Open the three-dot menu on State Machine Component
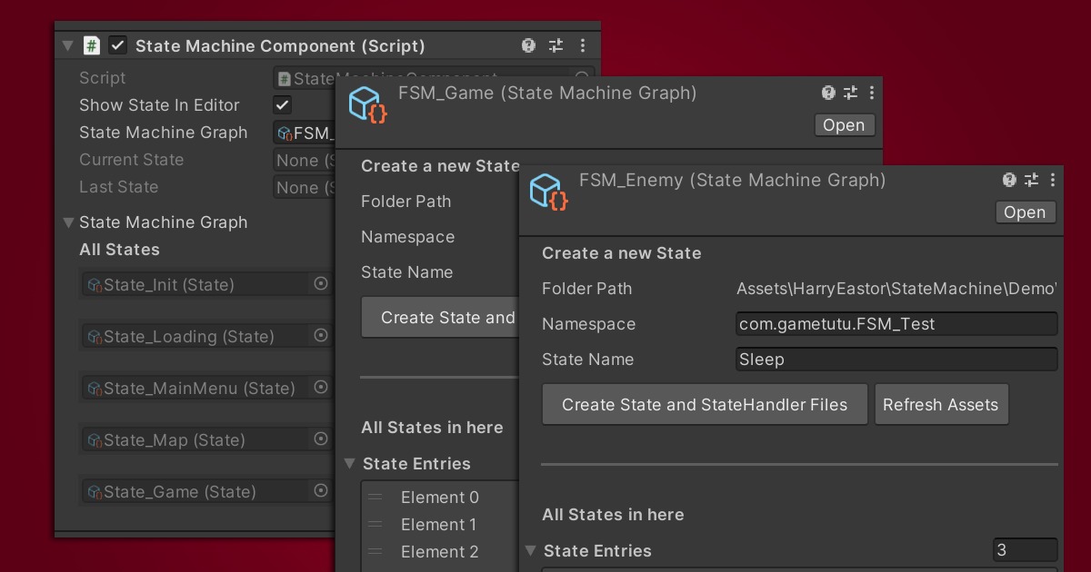This screenshot has height=572, width=1091. tap(583, 44)
